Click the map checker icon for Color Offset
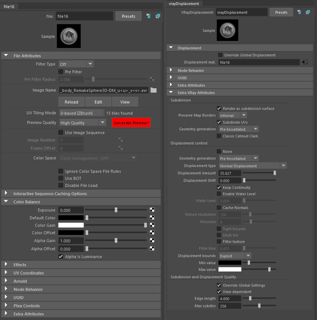The width and height of the screenshot is (317, 320). [152, 233]
